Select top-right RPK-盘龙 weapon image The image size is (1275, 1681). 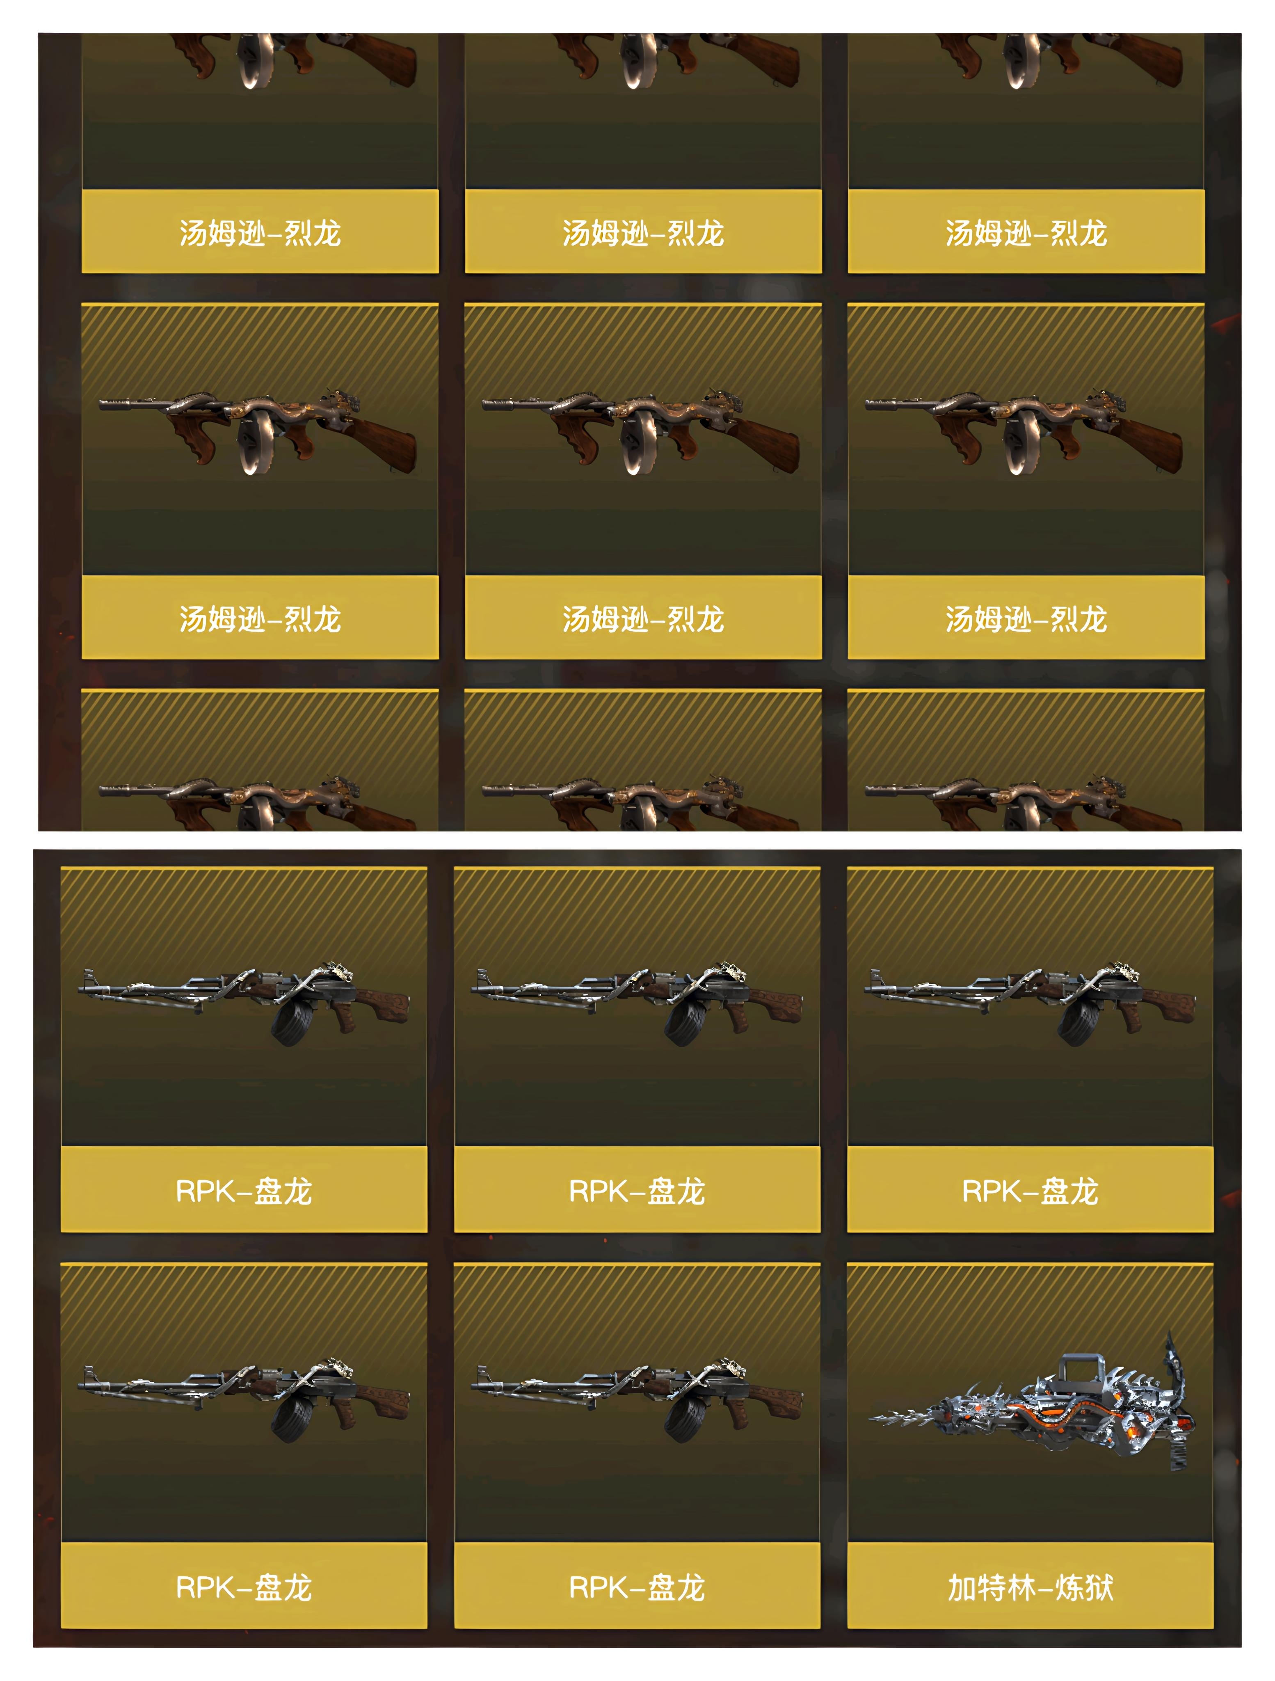tap(1030, 1006)
